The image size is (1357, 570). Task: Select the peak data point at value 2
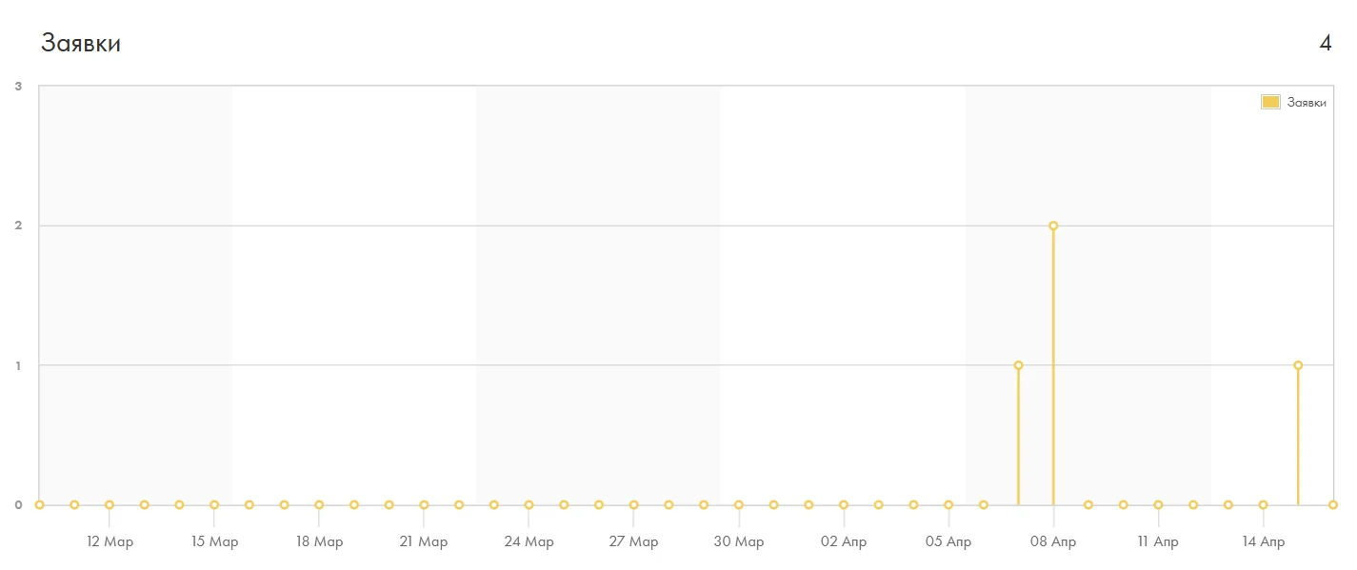coord(1053,226)
